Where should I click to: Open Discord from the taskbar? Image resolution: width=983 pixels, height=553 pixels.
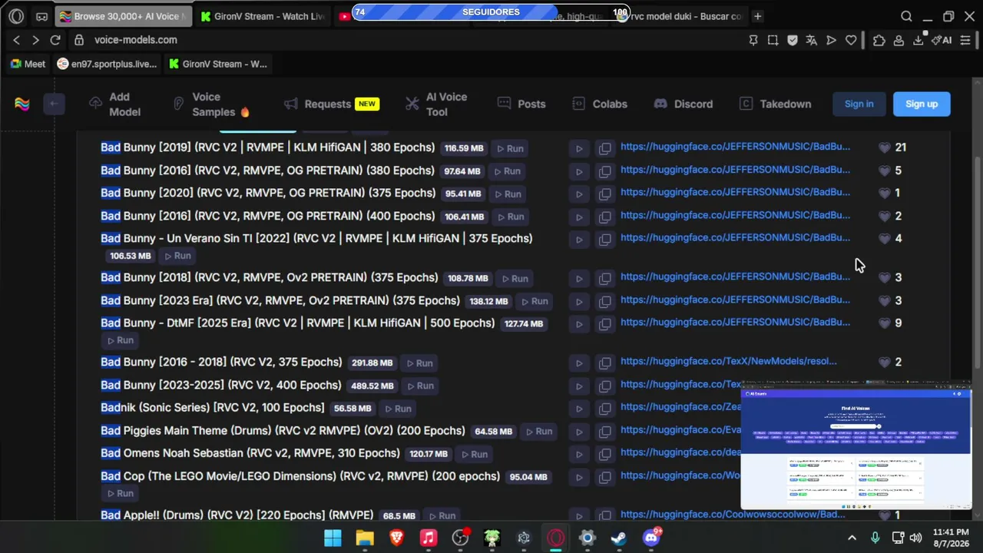point(651,538)
